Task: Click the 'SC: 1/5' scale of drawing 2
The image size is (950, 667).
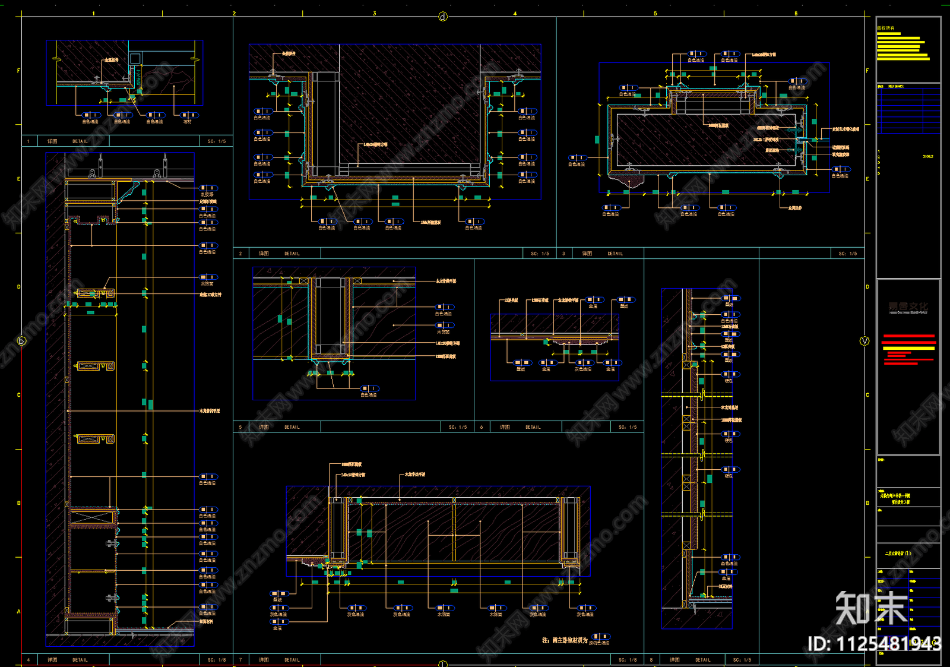Action: (x=540, y=254)
